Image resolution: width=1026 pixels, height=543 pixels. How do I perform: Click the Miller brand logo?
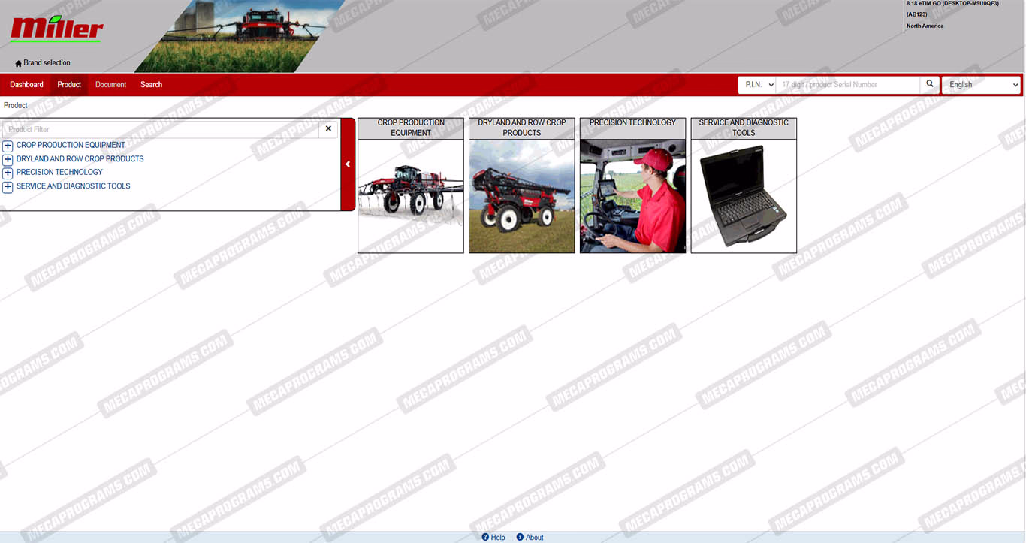point(57,29)
